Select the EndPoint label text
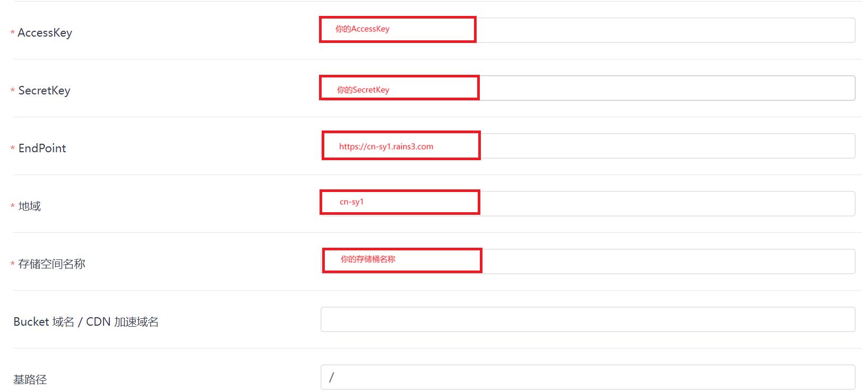This screenshot has width=862, height=392. [x=42, y=149]
